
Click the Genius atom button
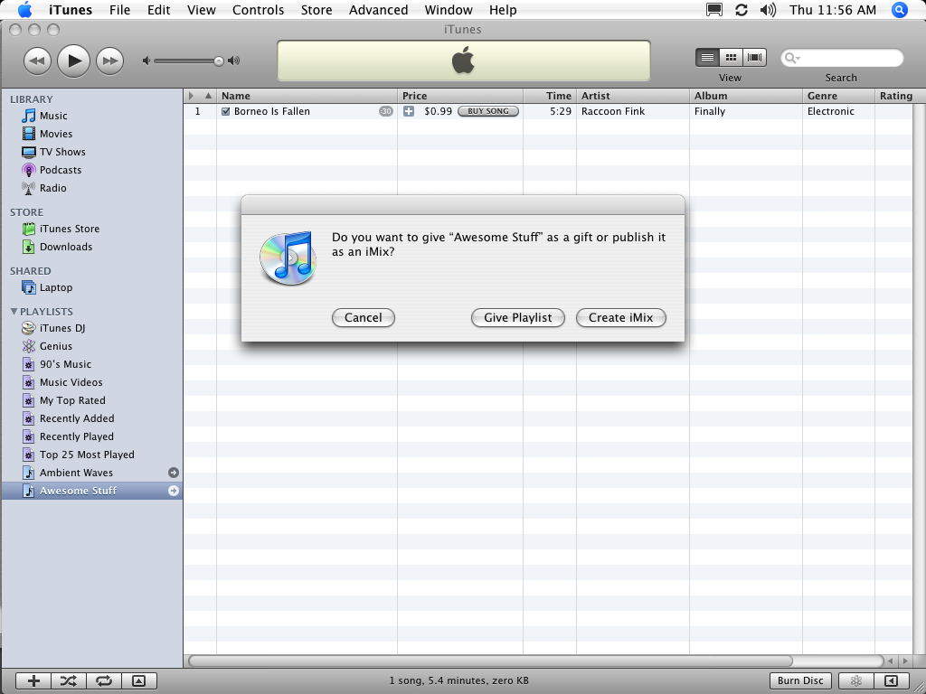coord(855,680)
